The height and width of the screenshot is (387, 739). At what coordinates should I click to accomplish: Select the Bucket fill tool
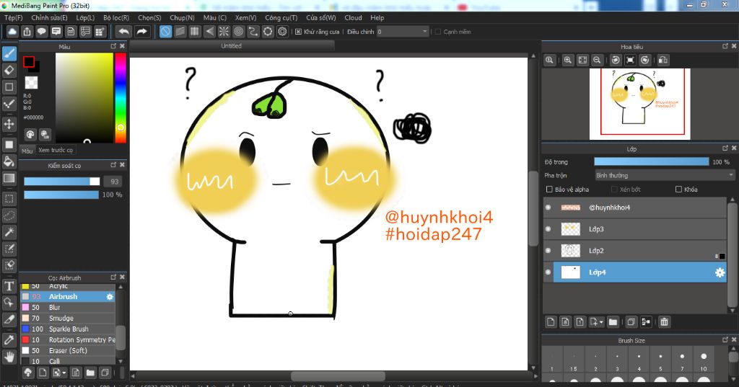tap(9, 161)
